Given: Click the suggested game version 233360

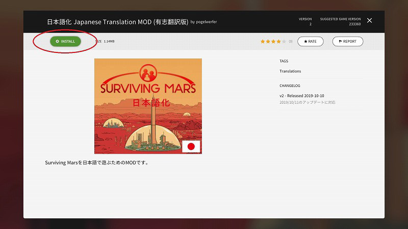Looking at the screenshot, I should click(355, 24).
